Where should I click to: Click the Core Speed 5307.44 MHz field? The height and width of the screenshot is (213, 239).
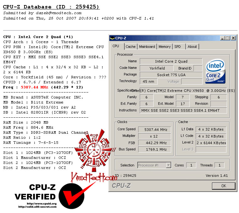click(155, 130)
